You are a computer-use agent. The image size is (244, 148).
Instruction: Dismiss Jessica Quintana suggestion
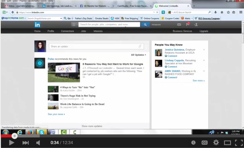[204, 50]
